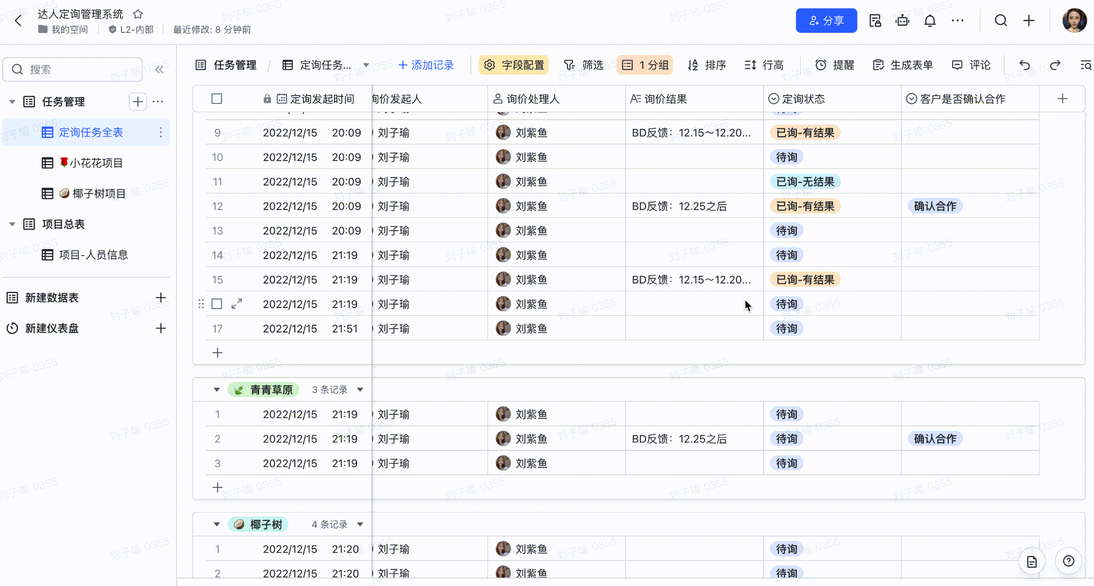Collapse the left sidebar panel
The width and height of the screenshot is (1094, 586).
[160, 69]
